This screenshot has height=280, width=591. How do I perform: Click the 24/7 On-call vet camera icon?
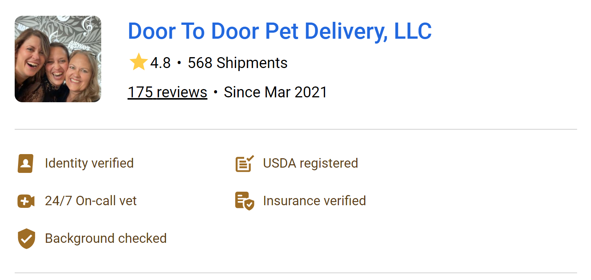pos(26,201)
